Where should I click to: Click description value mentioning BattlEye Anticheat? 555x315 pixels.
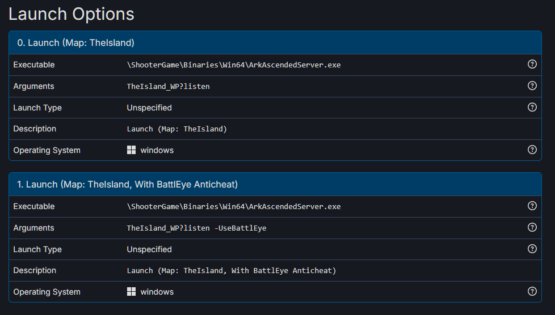click(x=232, y=271)
